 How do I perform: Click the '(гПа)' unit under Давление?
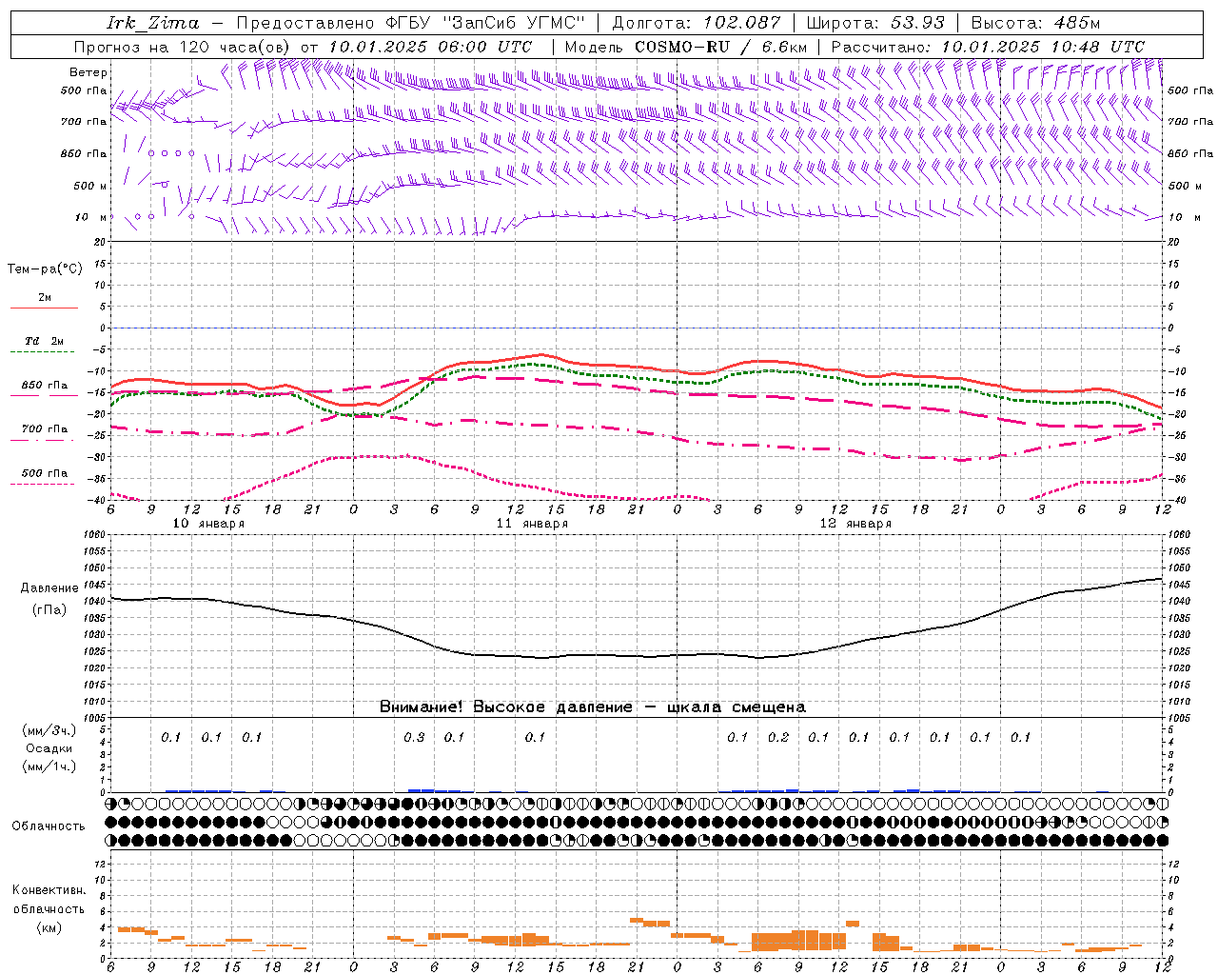point(49,610)
